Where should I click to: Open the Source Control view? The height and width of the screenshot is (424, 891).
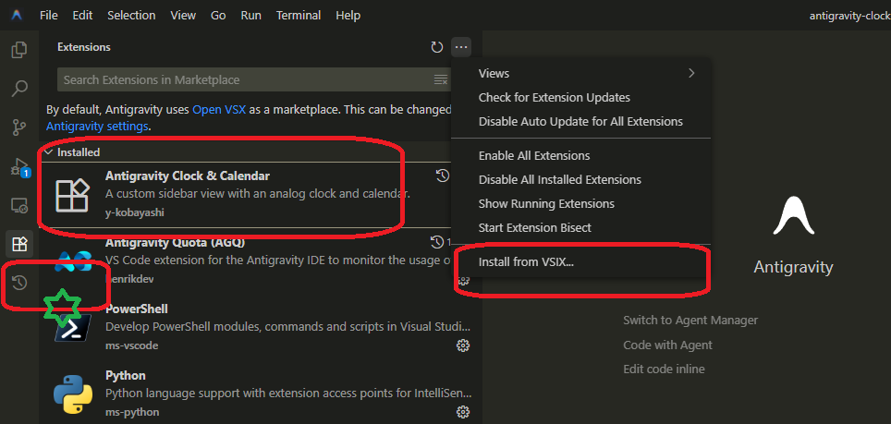click(x=19, y=127)
